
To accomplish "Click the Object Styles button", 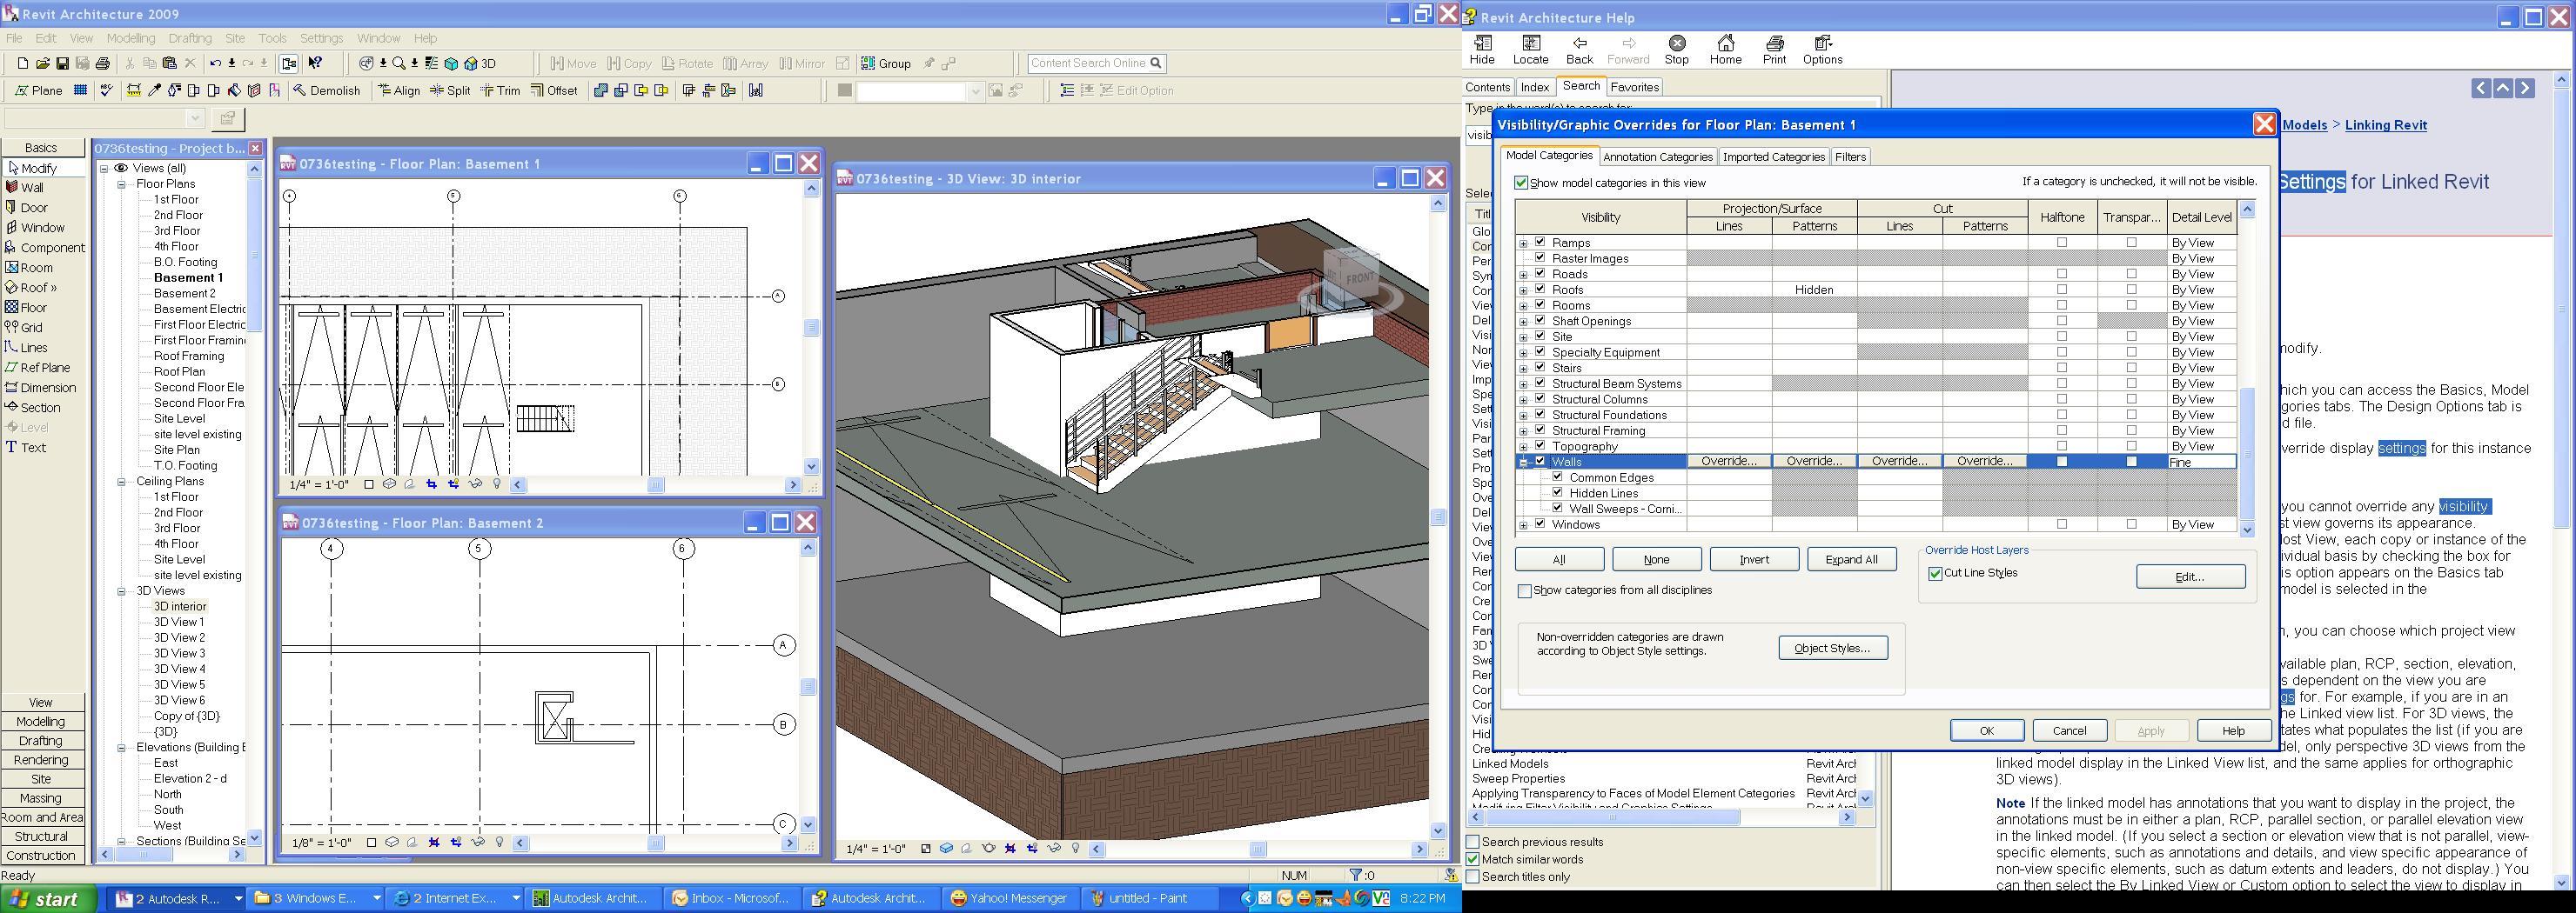I will click(1832, 649).
